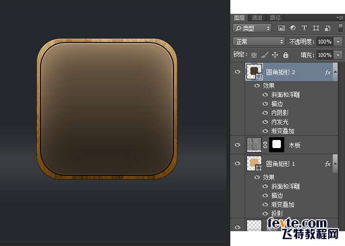This screenshot has height=246, width=345.
Task: Select the 木板 layer name
Action: 294,145
